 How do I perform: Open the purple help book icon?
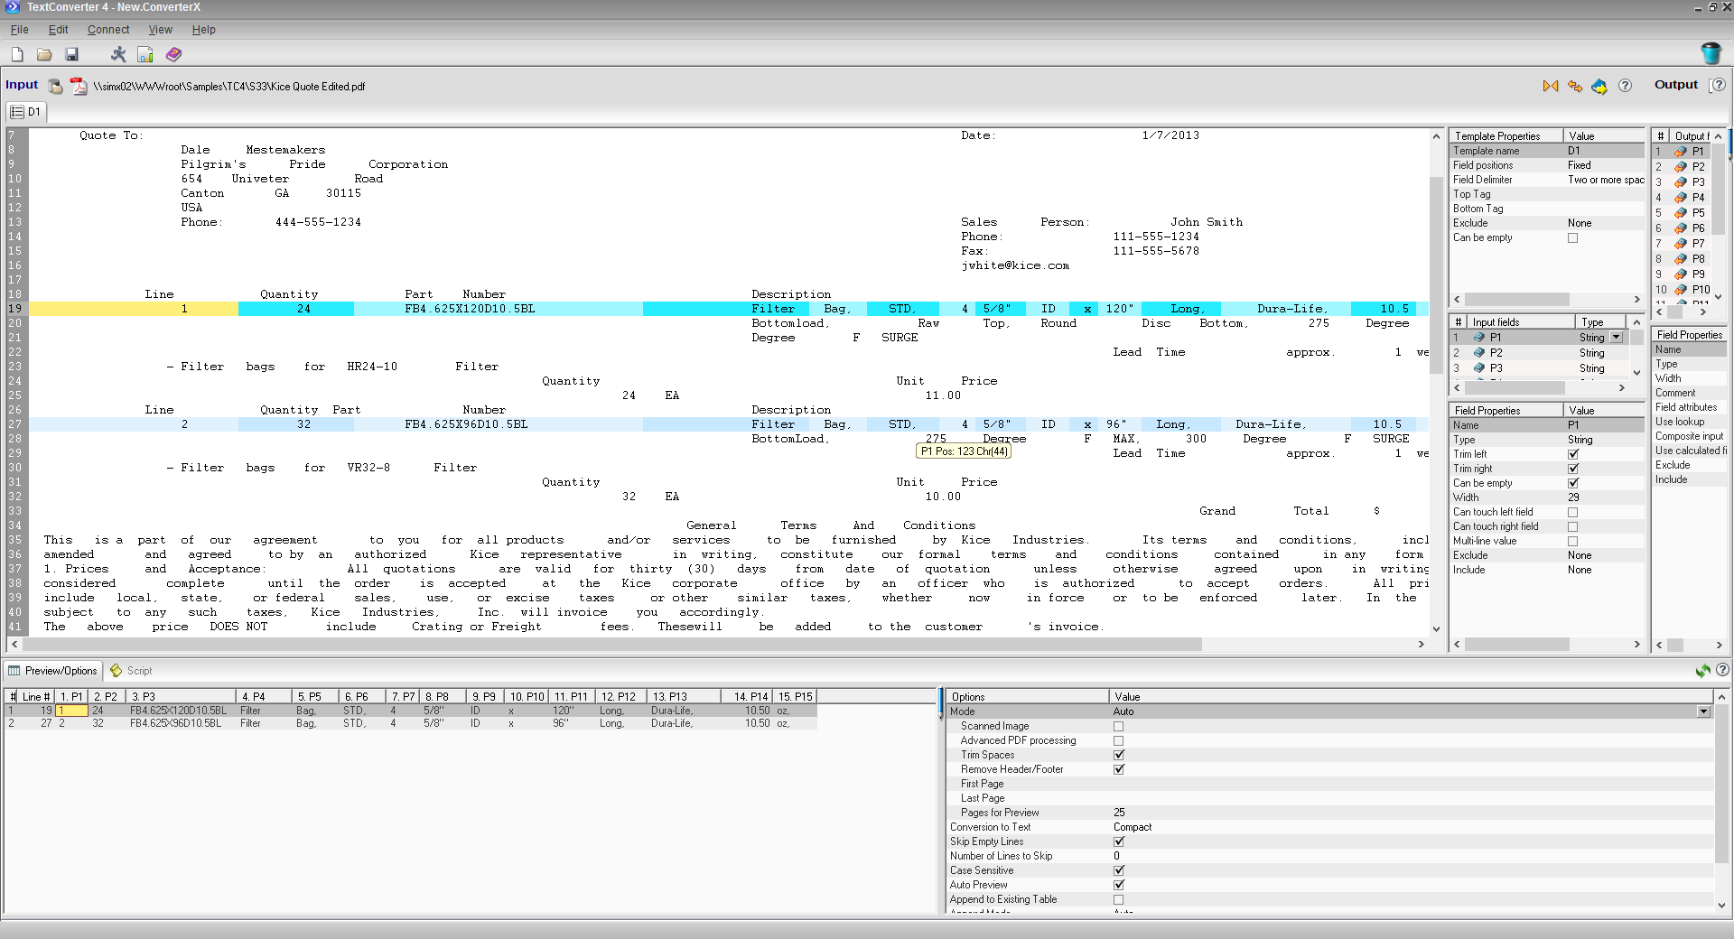coord(174,55)
